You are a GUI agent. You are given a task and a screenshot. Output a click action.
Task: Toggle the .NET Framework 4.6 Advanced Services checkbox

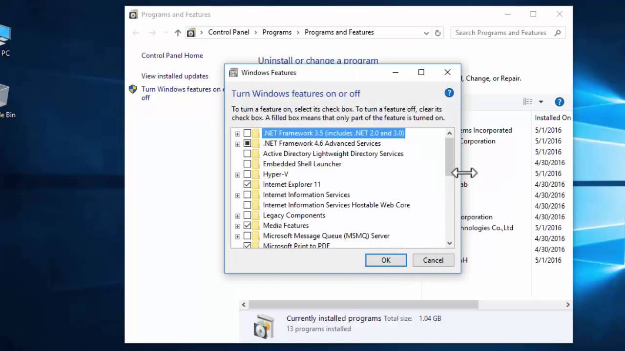(248, 143)
